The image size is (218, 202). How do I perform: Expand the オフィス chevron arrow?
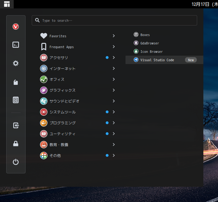click(114, 79)
